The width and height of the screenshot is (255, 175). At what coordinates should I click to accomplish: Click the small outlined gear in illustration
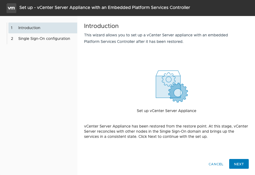tap(169, 79)
